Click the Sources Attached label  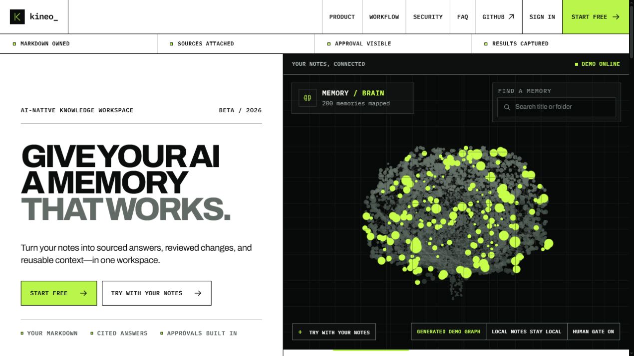[x=206, y=44]
